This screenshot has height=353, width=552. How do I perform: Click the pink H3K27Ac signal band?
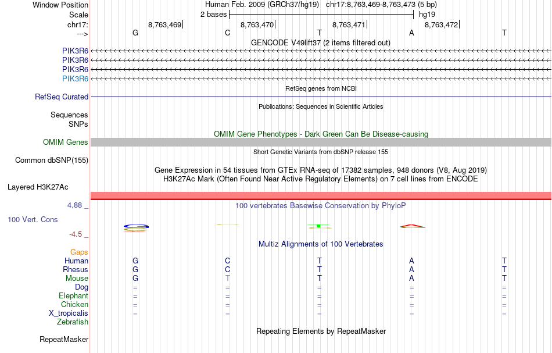[321, 195]
